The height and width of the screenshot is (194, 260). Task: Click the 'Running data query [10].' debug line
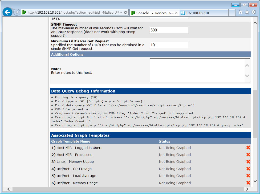(75, 97)
